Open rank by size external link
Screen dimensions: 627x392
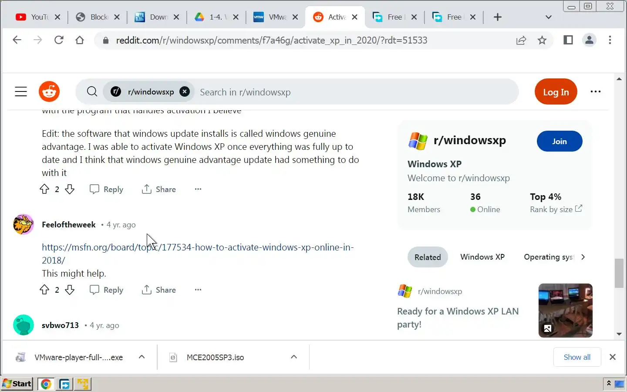pos(578,209)
